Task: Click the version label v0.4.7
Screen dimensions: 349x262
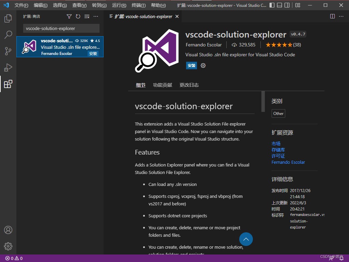Action: (298, 34)
